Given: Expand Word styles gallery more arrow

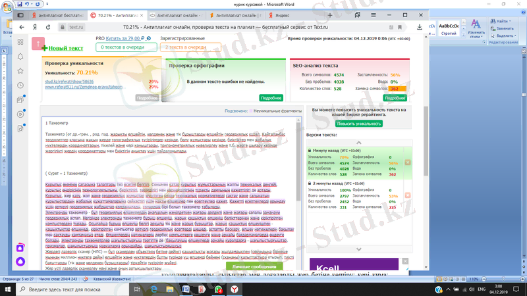Looking at the screenshot, I should (464, 34).
